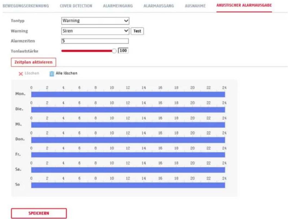Select the Monday schedule bar

[128, 95]
